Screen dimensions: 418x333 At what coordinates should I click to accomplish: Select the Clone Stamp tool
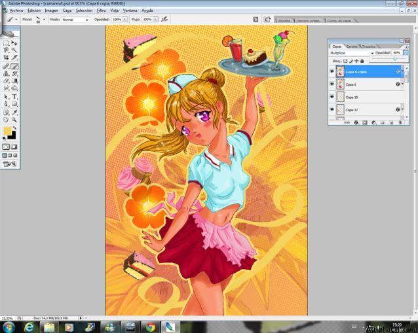tap(6, 73)
